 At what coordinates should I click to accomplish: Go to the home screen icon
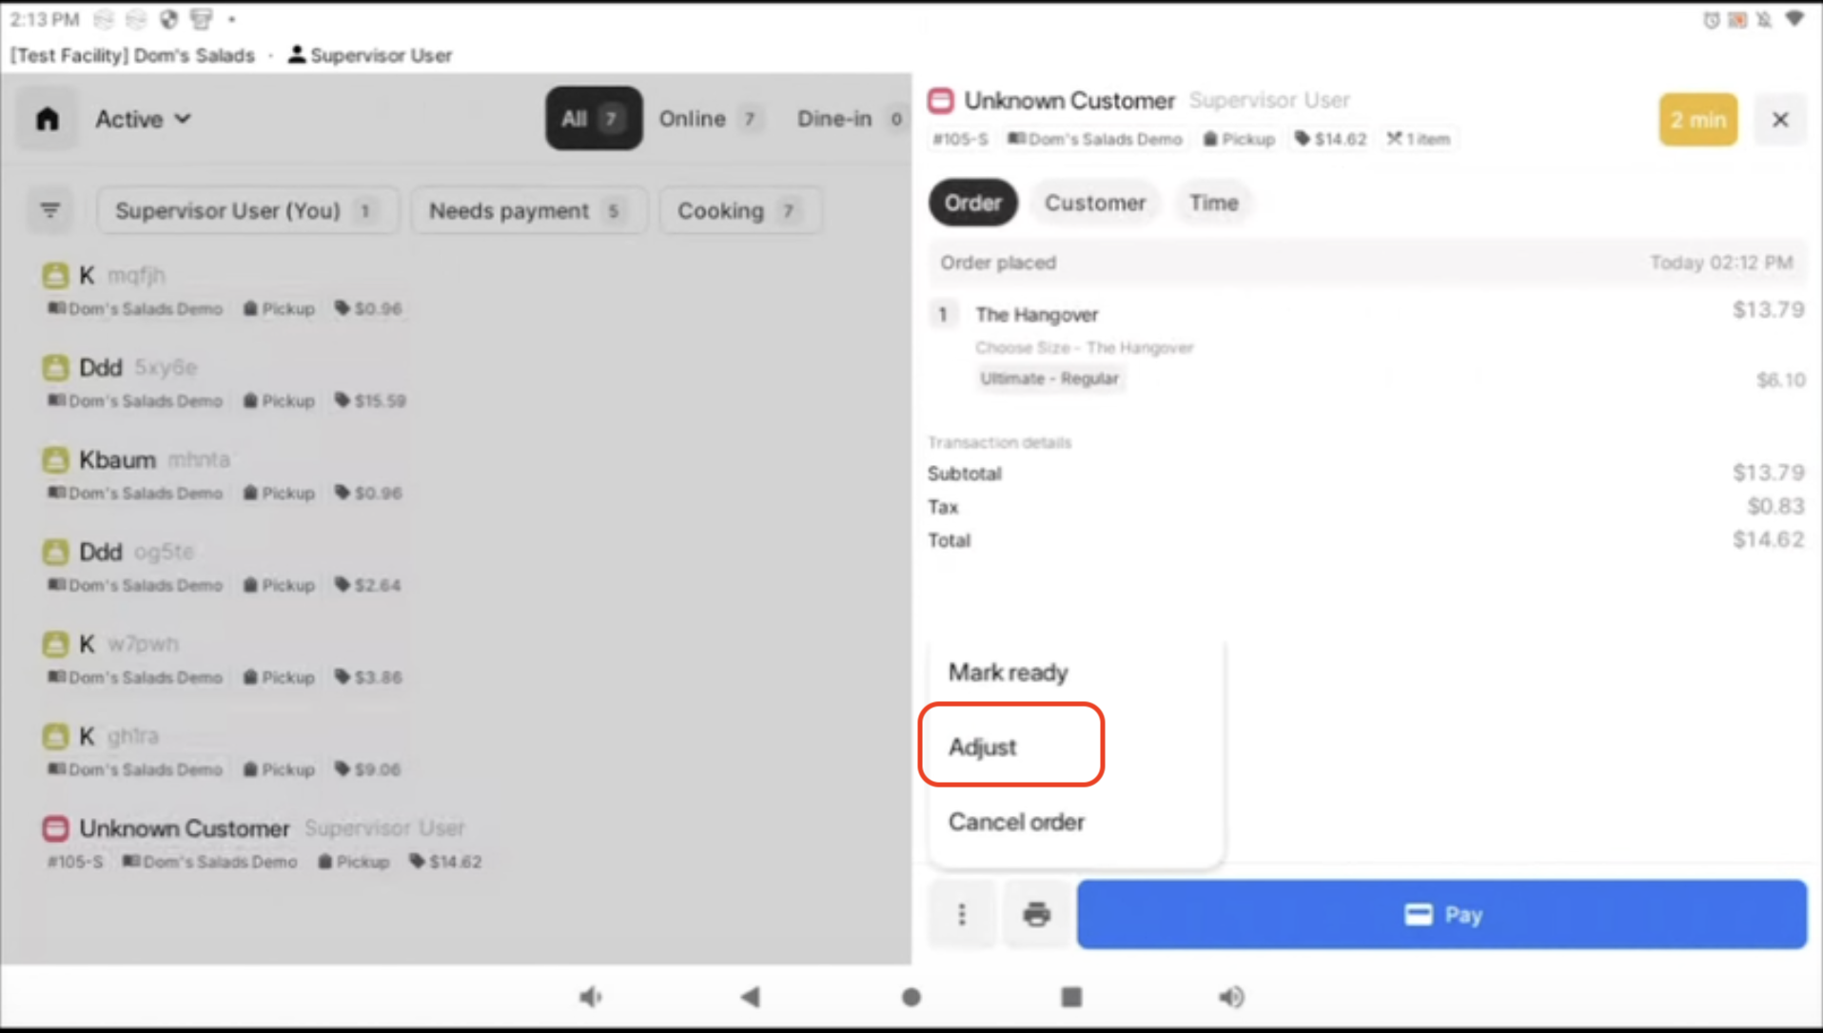point(47,119)
